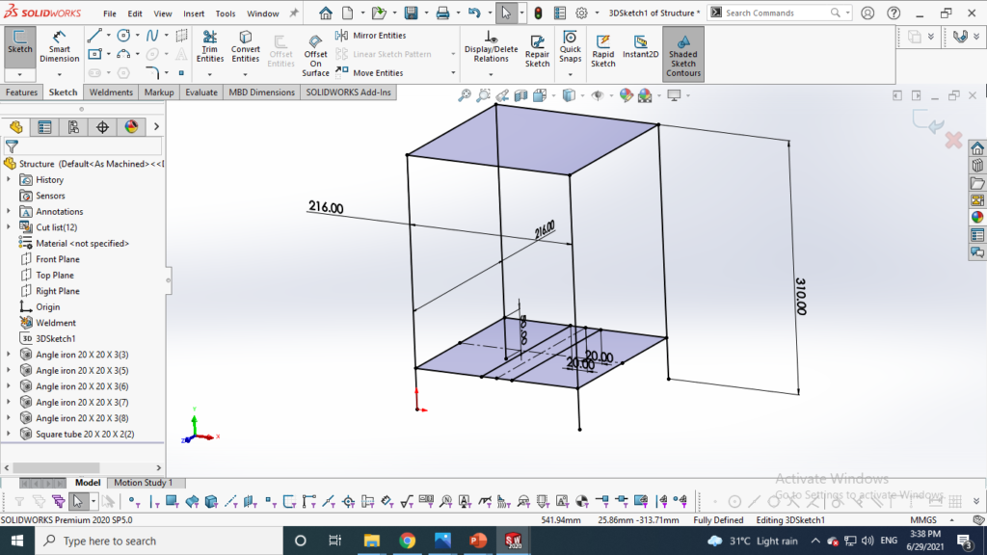Click the Windows Start button
This screenshot has height=555, width=987.
[17, 541]
